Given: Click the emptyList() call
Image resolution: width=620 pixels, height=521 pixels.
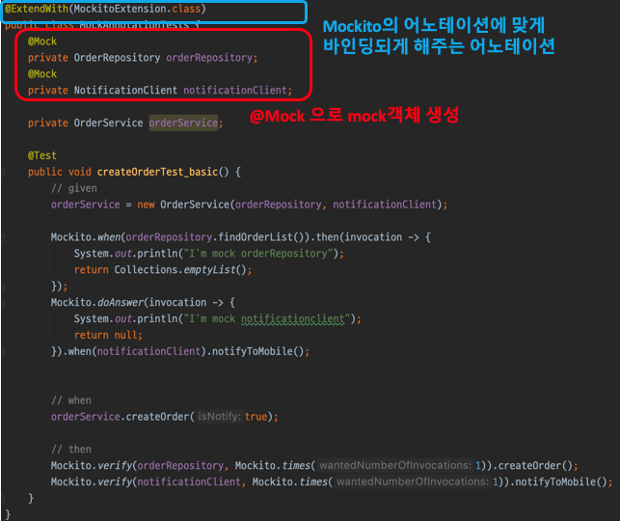Looking at the screenshot, I should pos(215,270).
